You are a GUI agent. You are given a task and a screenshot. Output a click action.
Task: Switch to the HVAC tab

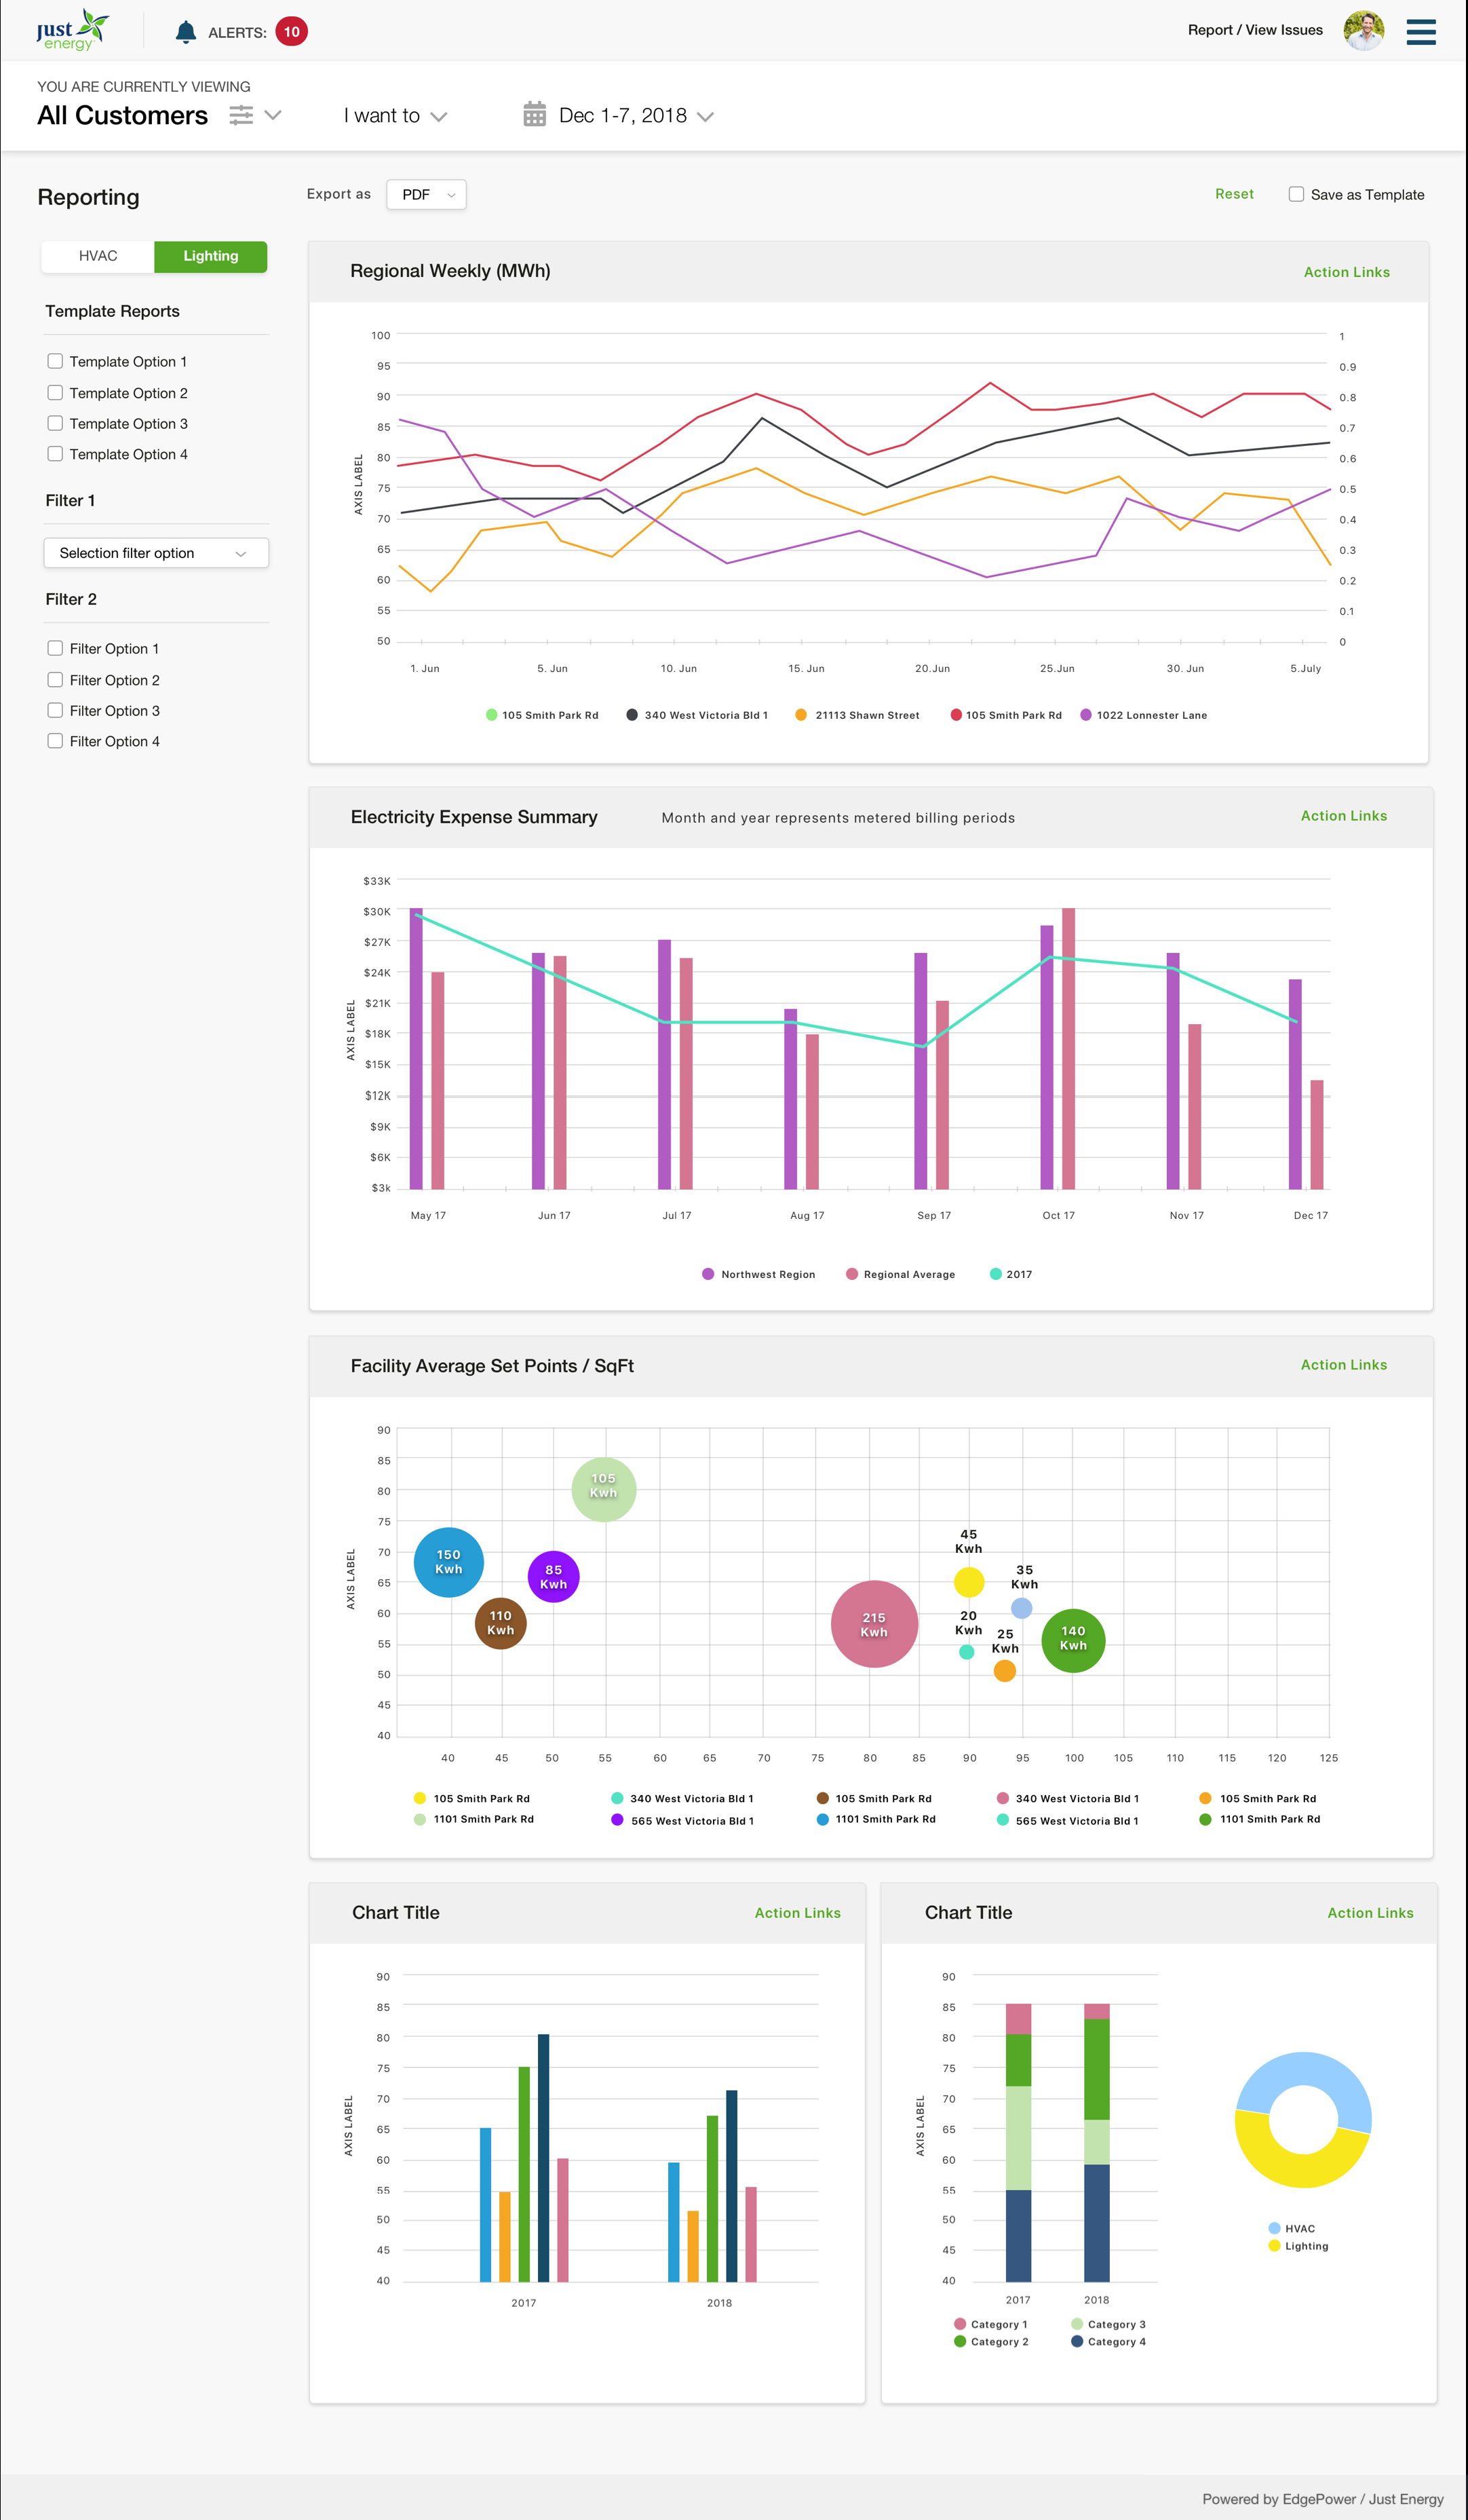98,256
